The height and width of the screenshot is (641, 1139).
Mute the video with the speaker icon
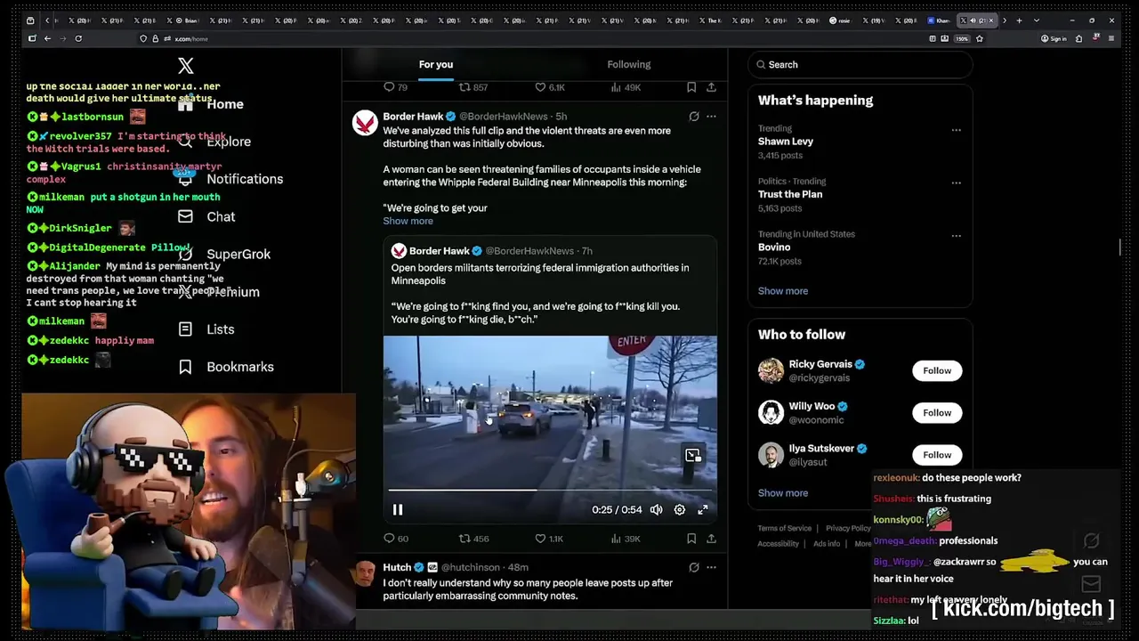656,510
